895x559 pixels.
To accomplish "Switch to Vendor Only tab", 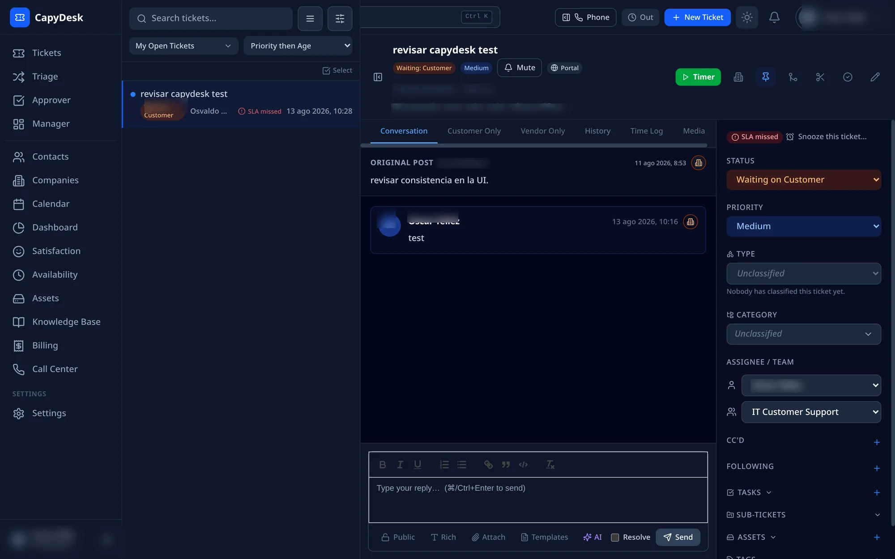I will click(x=542, y=131).
